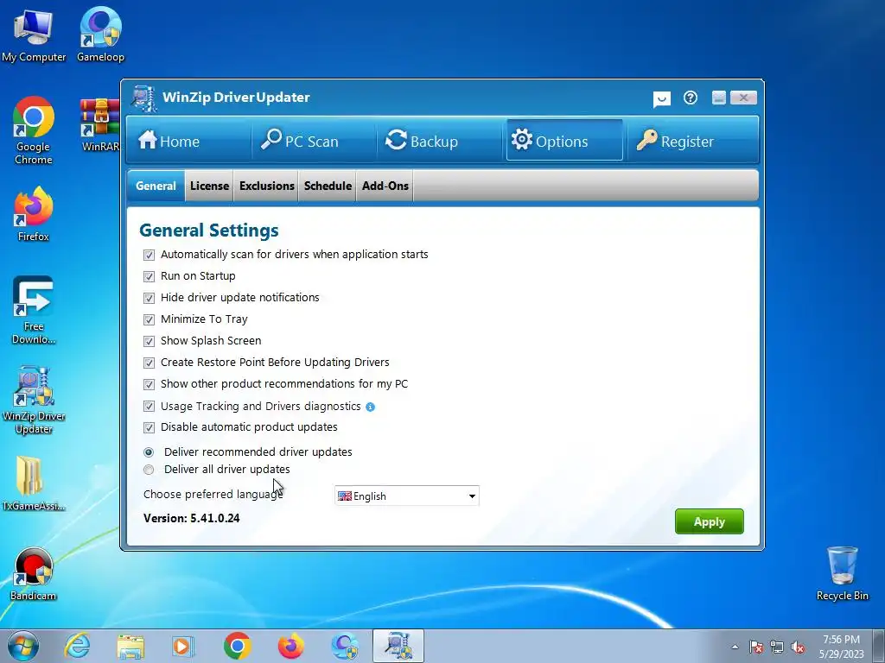Select the Firefox desktop icon
This screenshot has height=663, width=885.
34,214
